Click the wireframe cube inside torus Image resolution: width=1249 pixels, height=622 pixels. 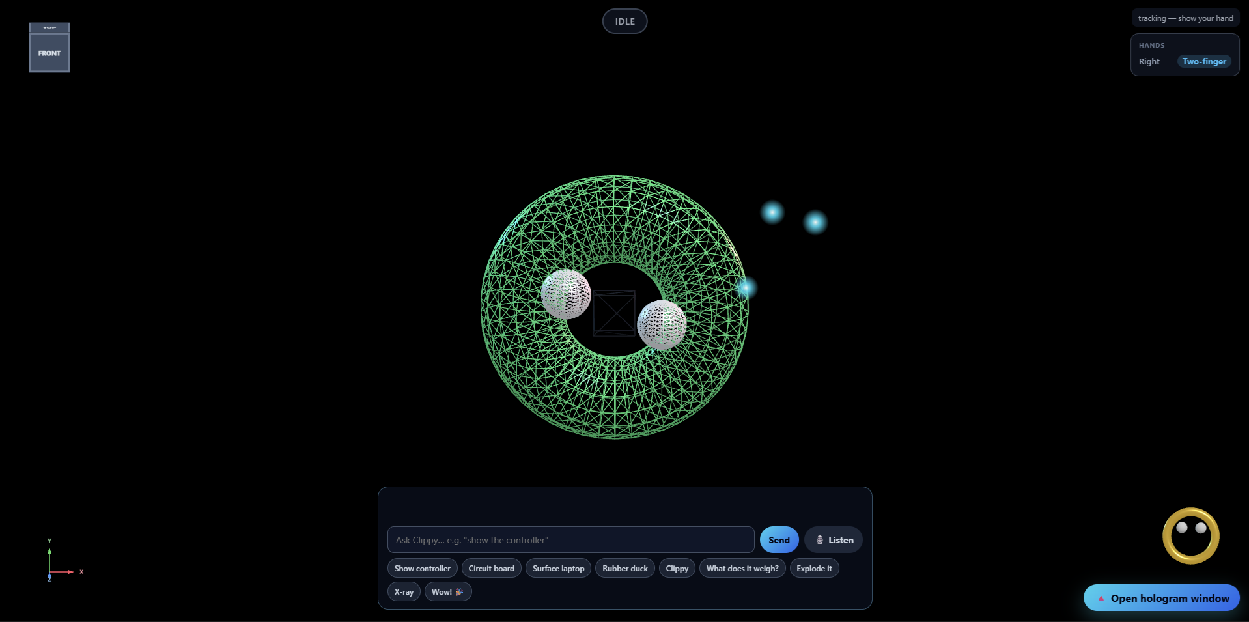point(614,313)
